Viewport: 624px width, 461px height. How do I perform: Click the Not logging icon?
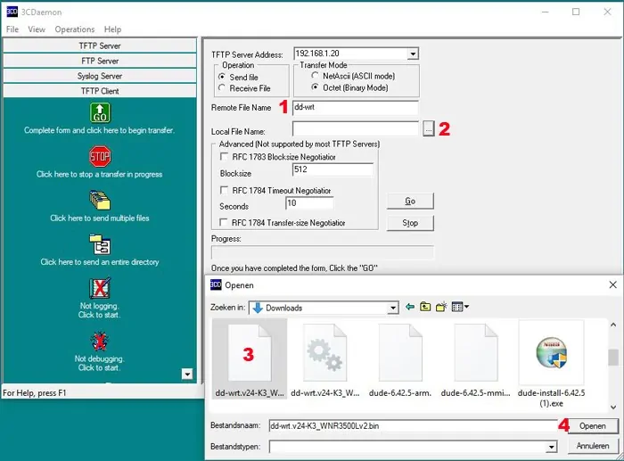click(x=100, y=289)
